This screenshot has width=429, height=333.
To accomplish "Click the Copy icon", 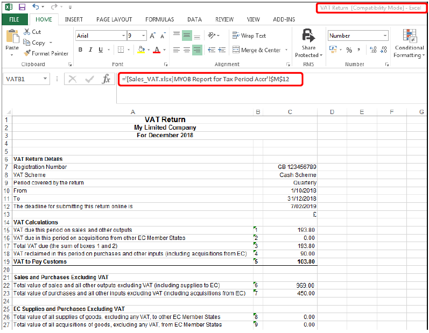I will click(x=26, y=42).
